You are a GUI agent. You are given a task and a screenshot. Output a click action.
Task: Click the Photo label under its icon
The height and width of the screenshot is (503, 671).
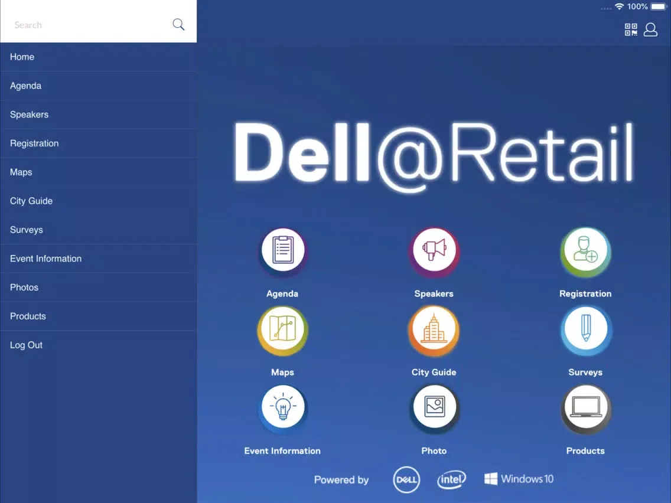click(x=434, y=450)
